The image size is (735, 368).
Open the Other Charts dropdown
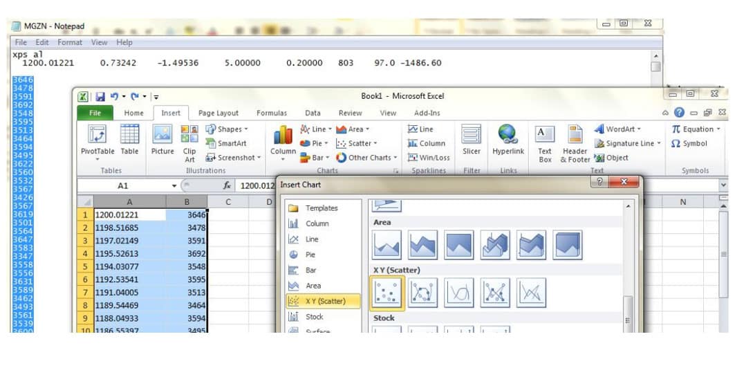coord(366,158)
